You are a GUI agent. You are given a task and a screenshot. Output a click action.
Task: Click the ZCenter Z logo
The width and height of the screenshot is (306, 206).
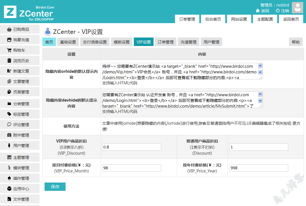[x=10, y=12]
